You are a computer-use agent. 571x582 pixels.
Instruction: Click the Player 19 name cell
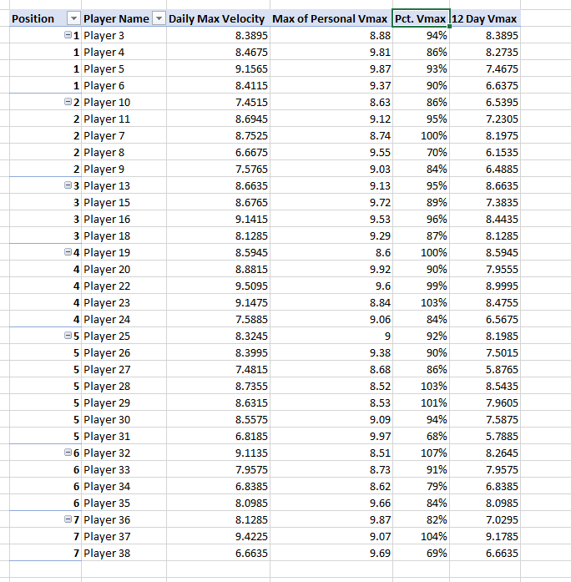[123, 252]
